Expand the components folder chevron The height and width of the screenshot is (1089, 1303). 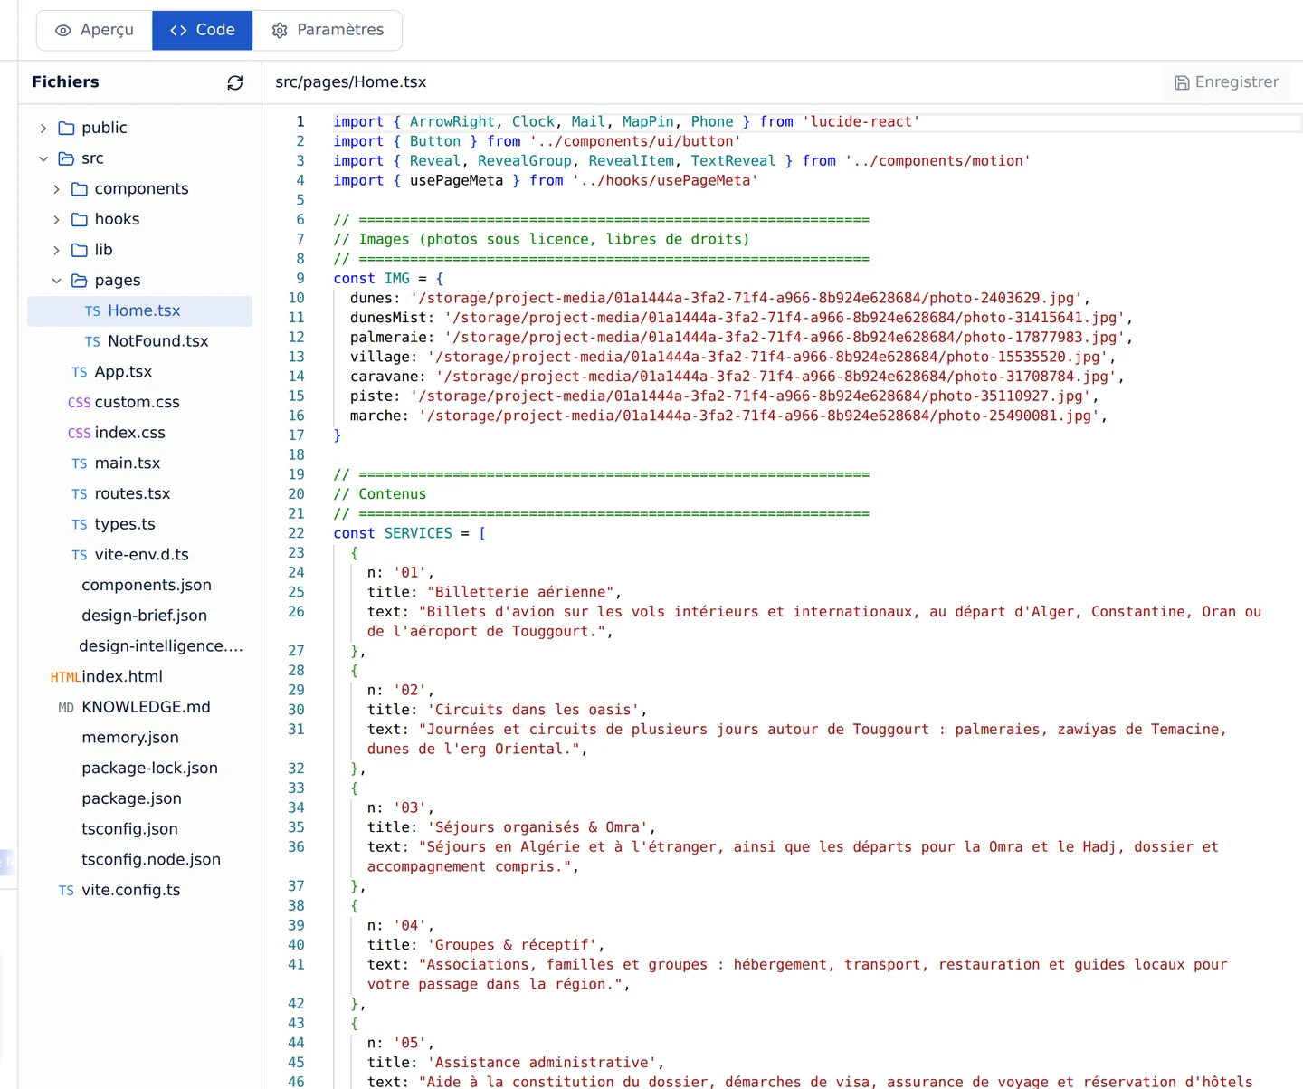[56, 189]
